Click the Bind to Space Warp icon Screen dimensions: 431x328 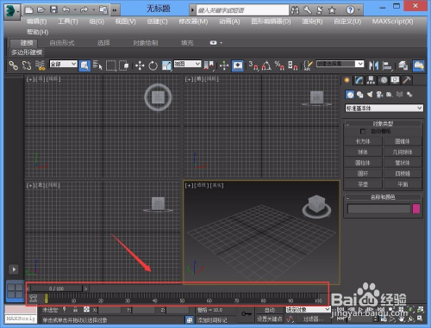(x=41, y=65)
